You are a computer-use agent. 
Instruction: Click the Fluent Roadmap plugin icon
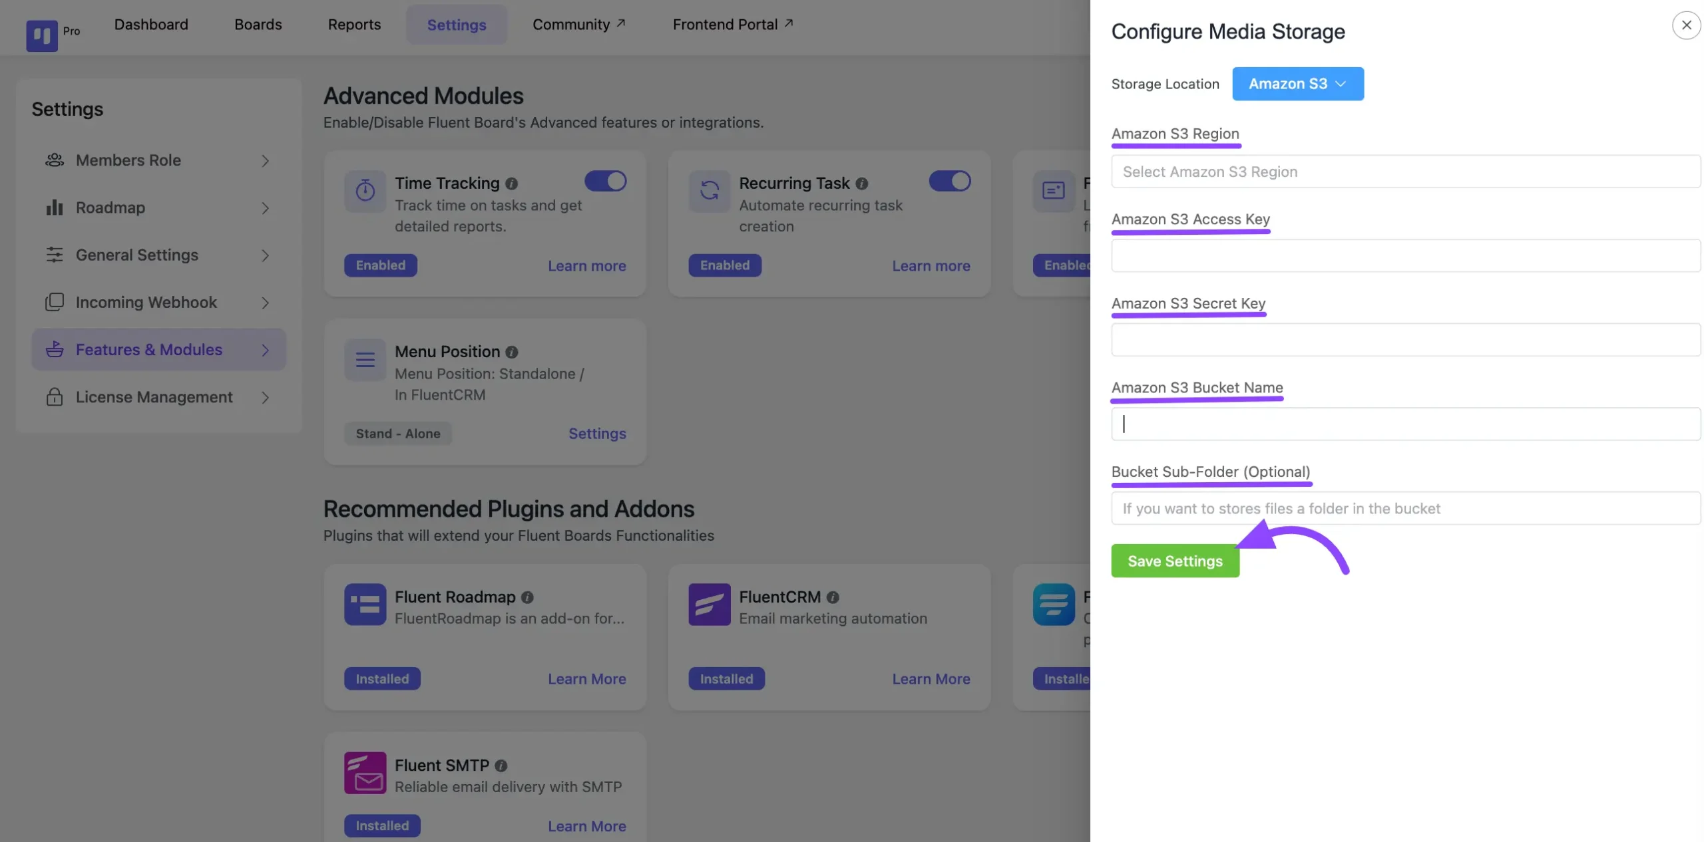tap(365, 604)
